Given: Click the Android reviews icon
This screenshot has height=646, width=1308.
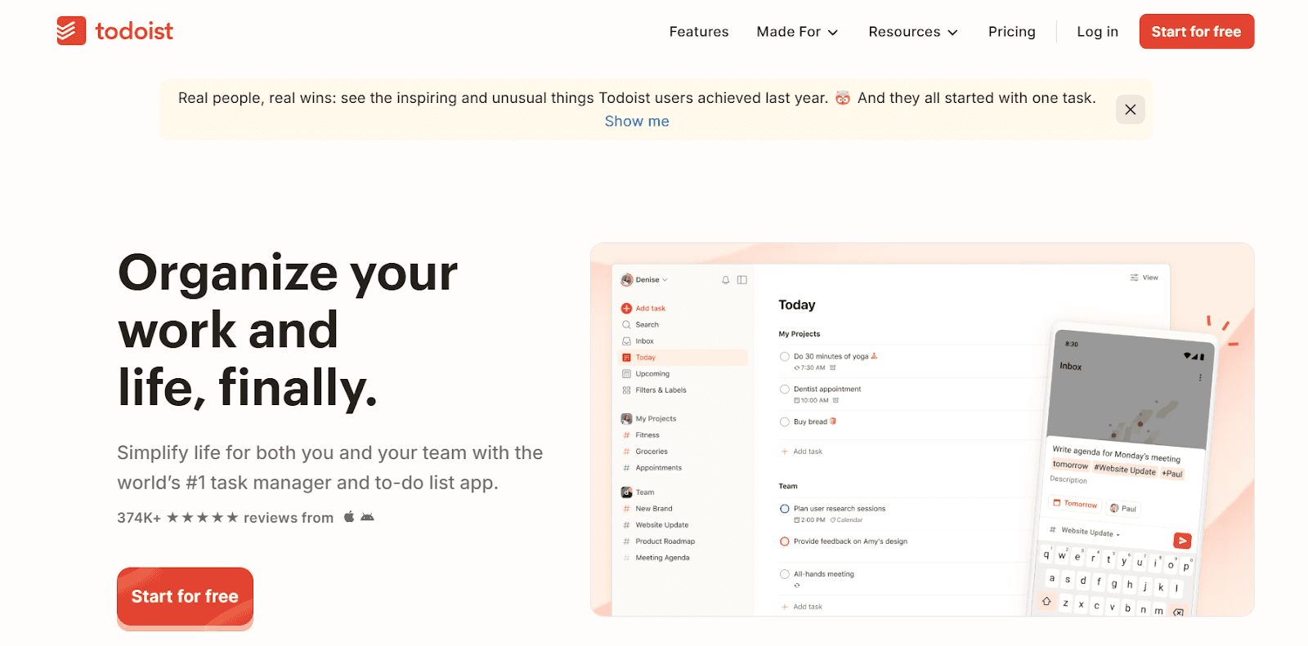Looking at the screenshot, I should click(x=367, y=517).
